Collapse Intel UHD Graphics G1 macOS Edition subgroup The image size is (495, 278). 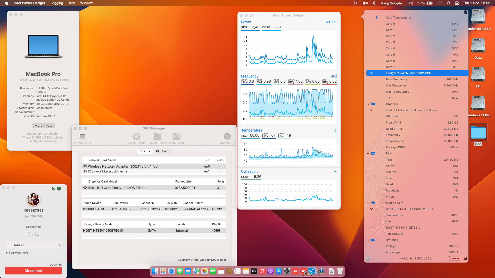(x=372, y=110)
